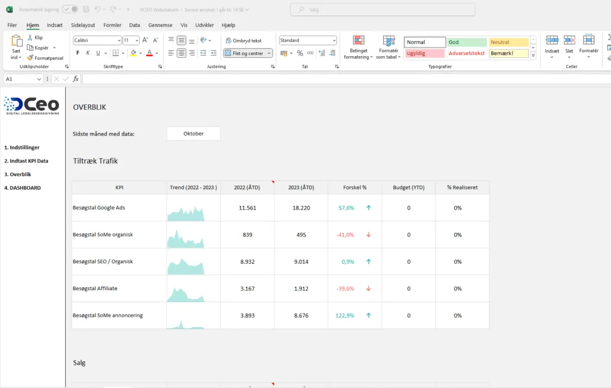Screen dimensions: 611x388
Task: Expand the Flet og centrer dropdown arrow
Action: coord(269,53)
